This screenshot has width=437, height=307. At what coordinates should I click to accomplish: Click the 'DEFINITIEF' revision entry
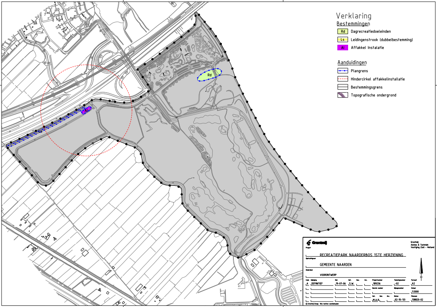pos(317,283)
